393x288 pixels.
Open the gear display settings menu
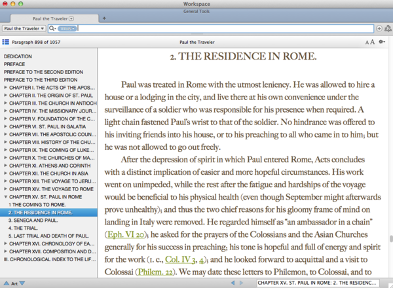pos(382,42)
